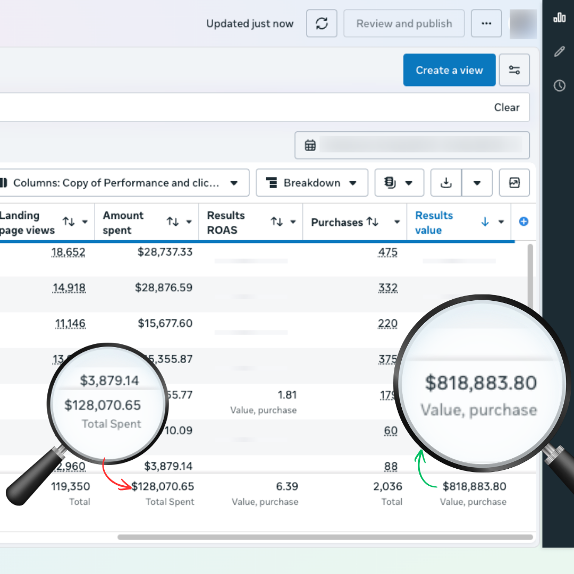
Task: Click the vertical table scrollbar
Action: 530,275
